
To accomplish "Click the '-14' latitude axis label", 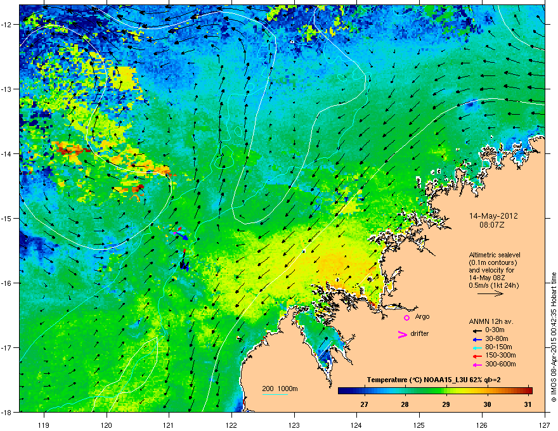I will pos(7,153).
